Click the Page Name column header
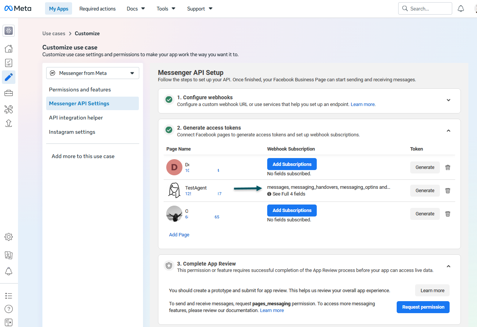477x327 pixels. 179,149
